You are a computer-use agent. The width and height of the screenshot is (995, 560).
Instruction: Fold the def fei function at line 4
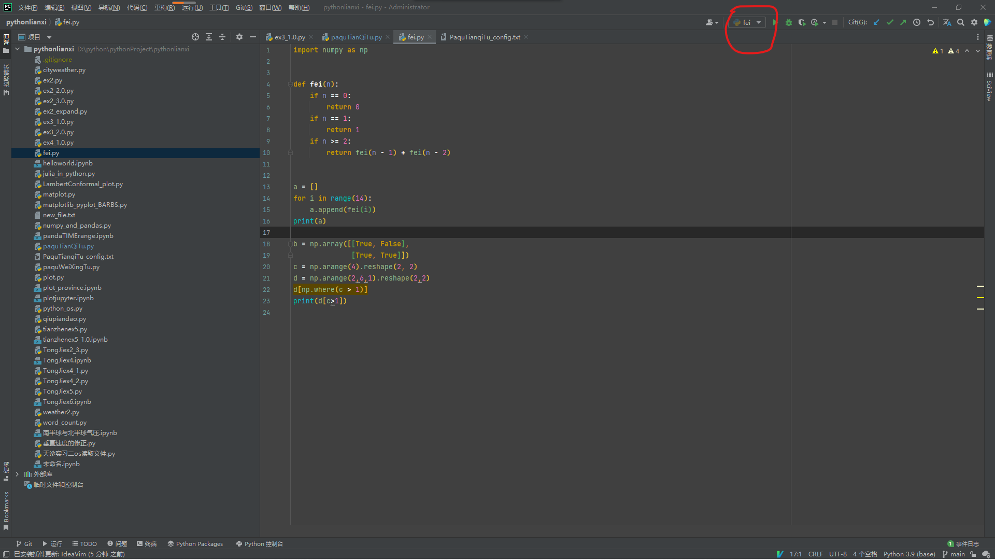tap(290, 84)
